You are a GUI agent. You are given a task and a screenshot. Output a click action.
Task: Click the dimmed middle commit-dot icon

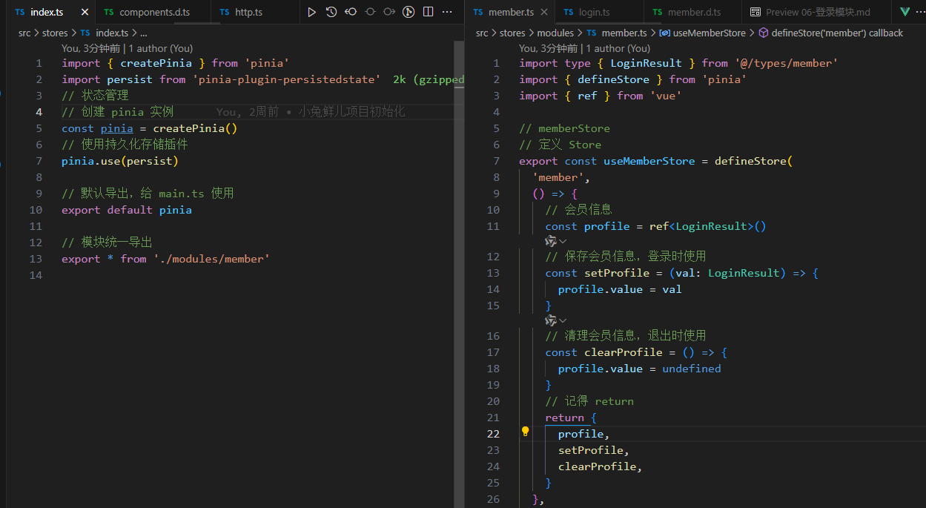(x=370, y=12)
